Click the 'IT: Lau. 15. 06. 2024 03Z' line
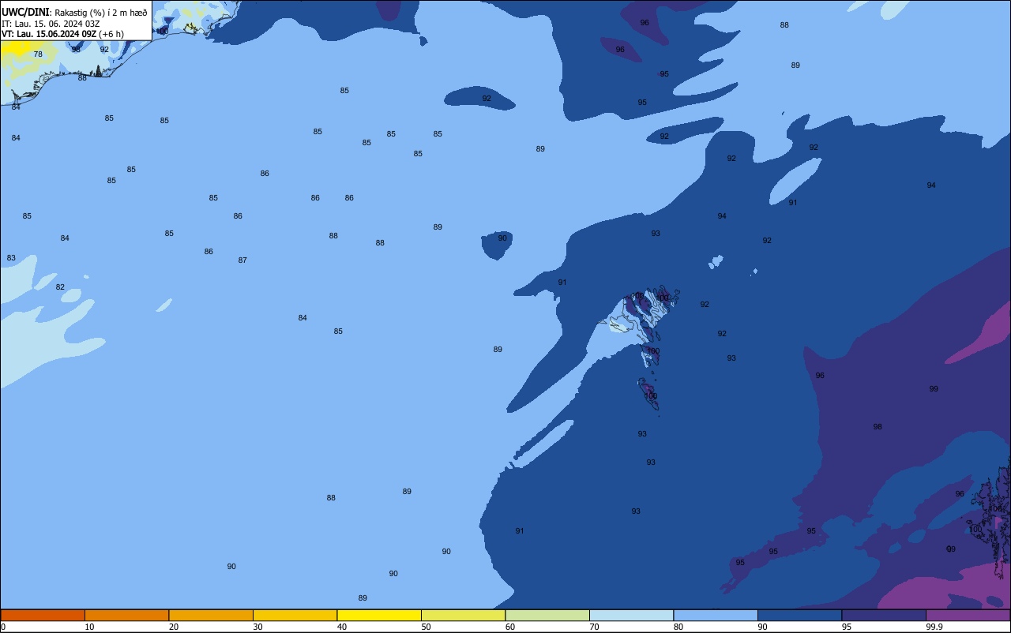 click(51, 24)
